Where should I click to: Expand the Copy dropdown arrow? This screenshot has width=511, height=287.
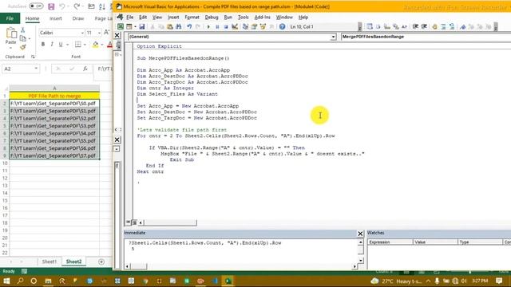click(30, 39)
